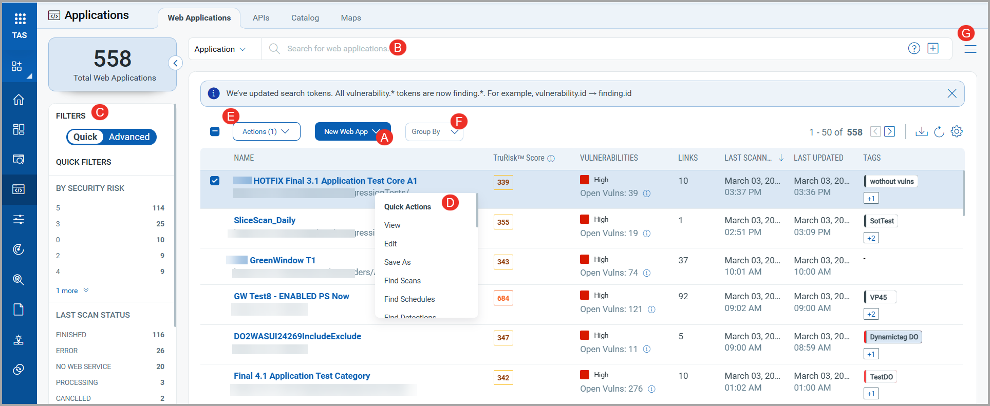Click the download icon in list toolbar
The height and width of the screenshot is (406, 990).
tap(922, 132)
